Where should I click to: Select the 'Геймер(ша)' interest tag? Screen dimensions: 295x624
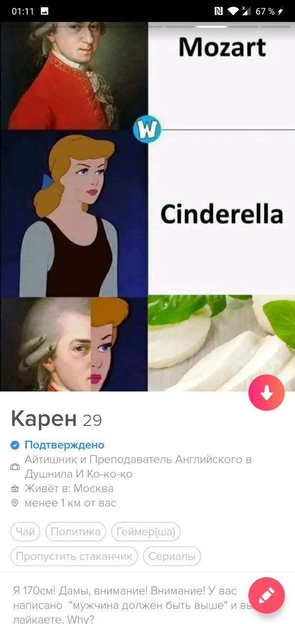146,531
